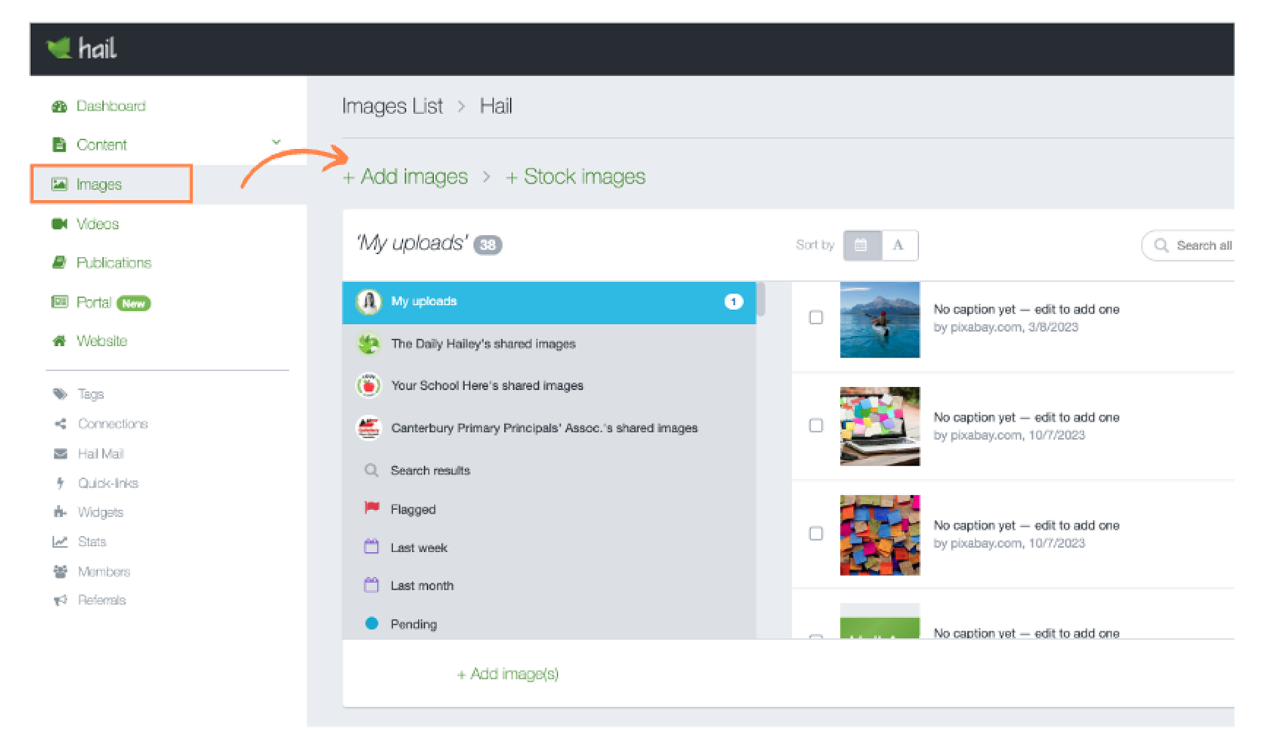The width and height of the screenshot is (1280, 742).
Task: Open Stats chart item
Action: [x=92, y=542]
